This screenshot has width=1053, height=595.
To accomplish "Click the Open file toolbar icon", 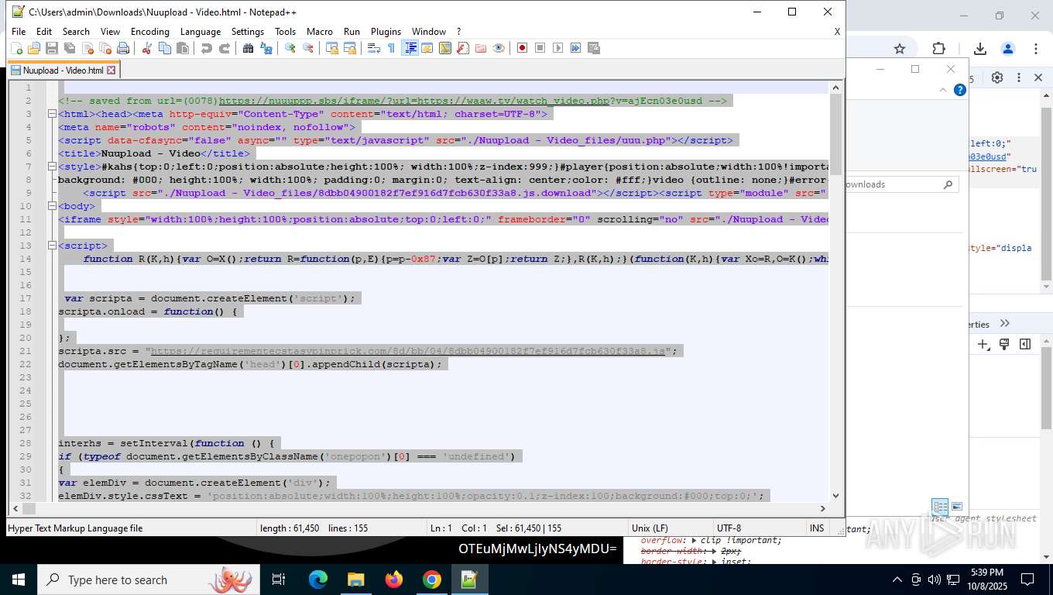I will point(34,48).
